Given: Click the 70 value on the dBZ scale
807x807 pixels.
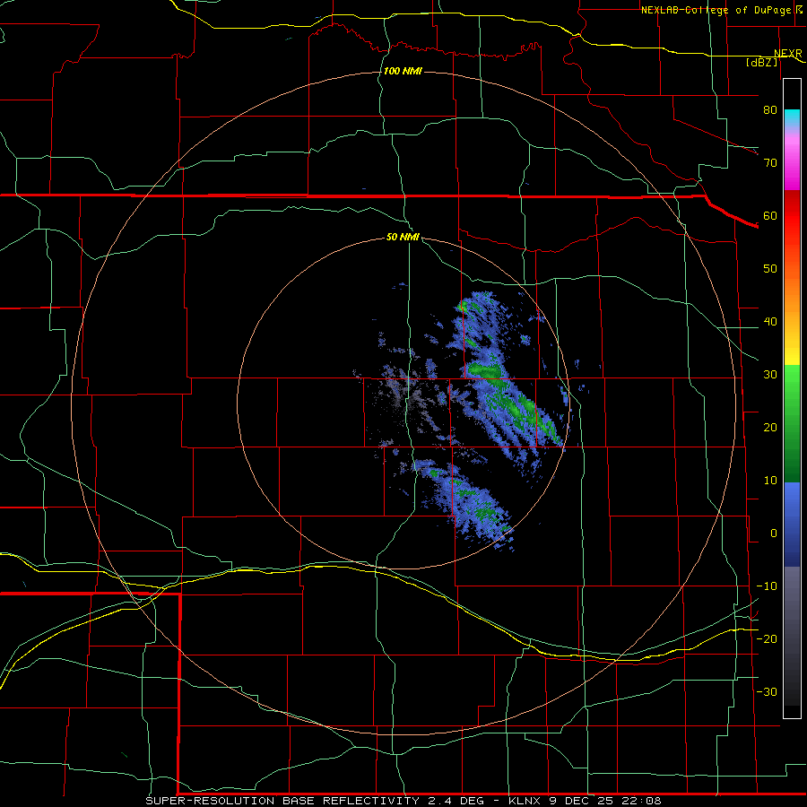Looking at the screenshot, I should 770,163.
